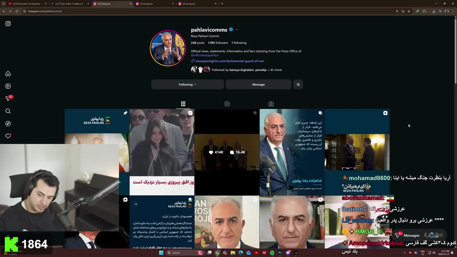Close the active (9) Instagram tab

pos(131,4)
